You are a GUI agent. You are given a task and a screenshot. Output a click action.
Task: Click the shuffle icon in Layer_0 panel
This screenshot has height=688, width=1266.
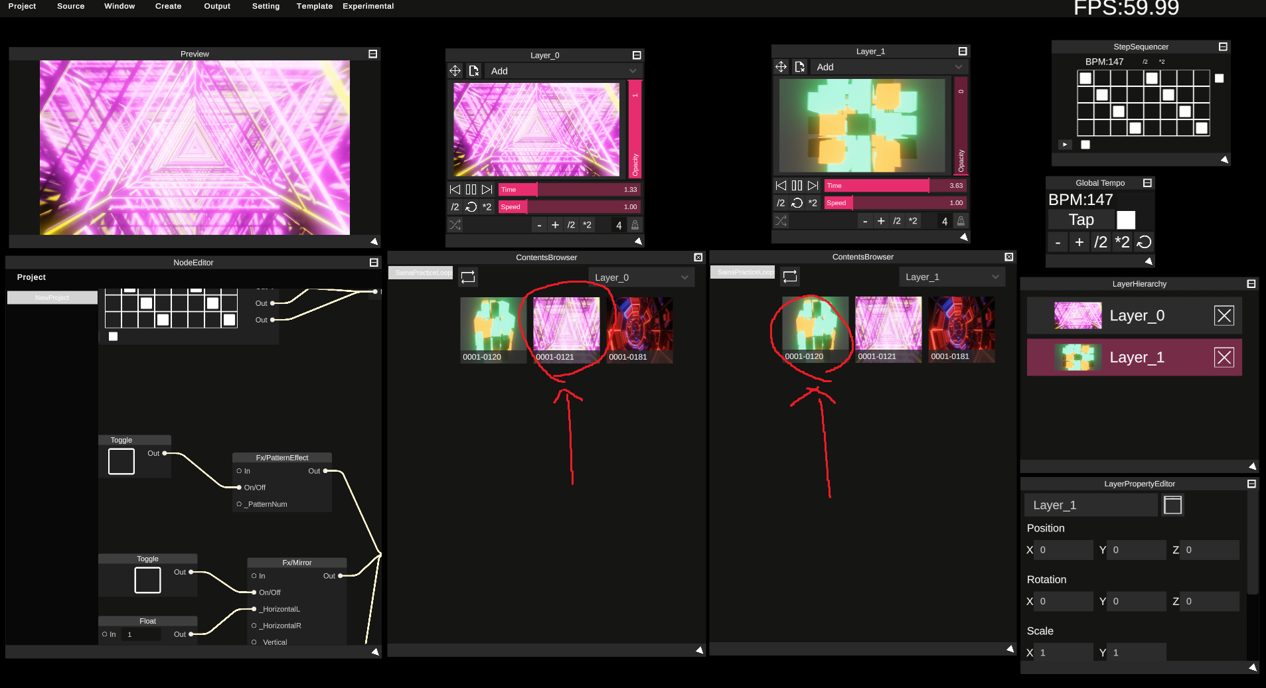[x=455, y=225]
